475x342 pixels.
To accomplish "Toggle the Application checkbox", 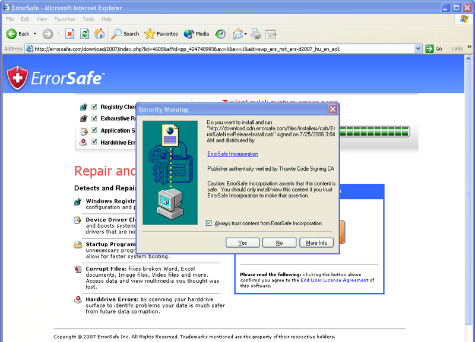I will (94, 130).
